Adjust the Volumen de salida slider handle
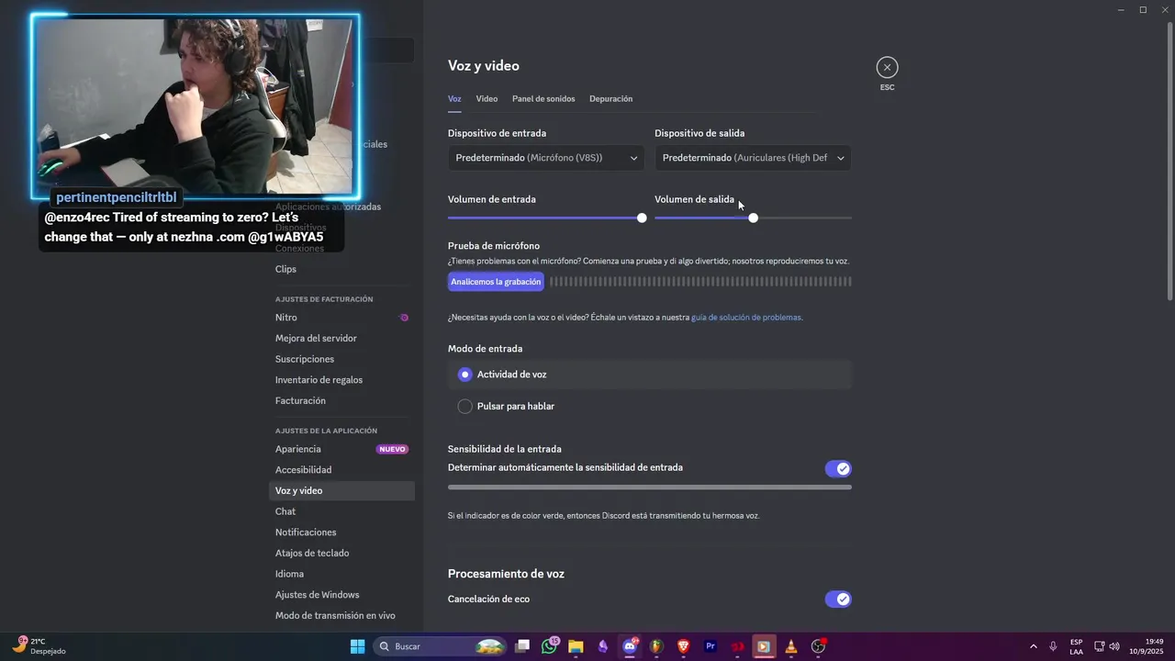The width and height of the screenshot is (1175, 661). coord(754,218)
